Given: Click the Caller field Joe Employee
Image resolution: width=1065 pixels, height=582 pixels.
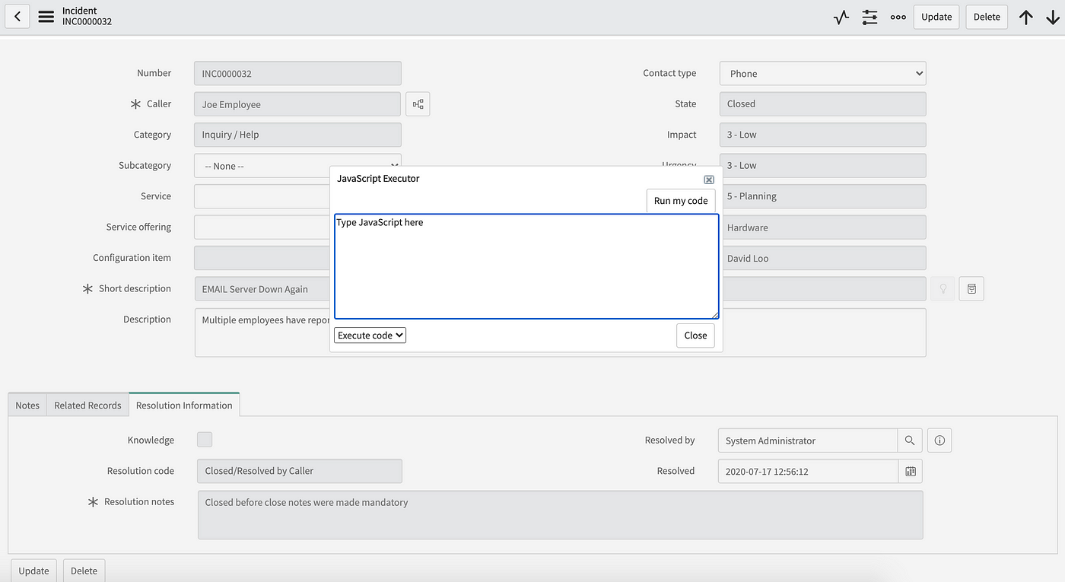Looking at the screenshot, I should pos(297,104).
